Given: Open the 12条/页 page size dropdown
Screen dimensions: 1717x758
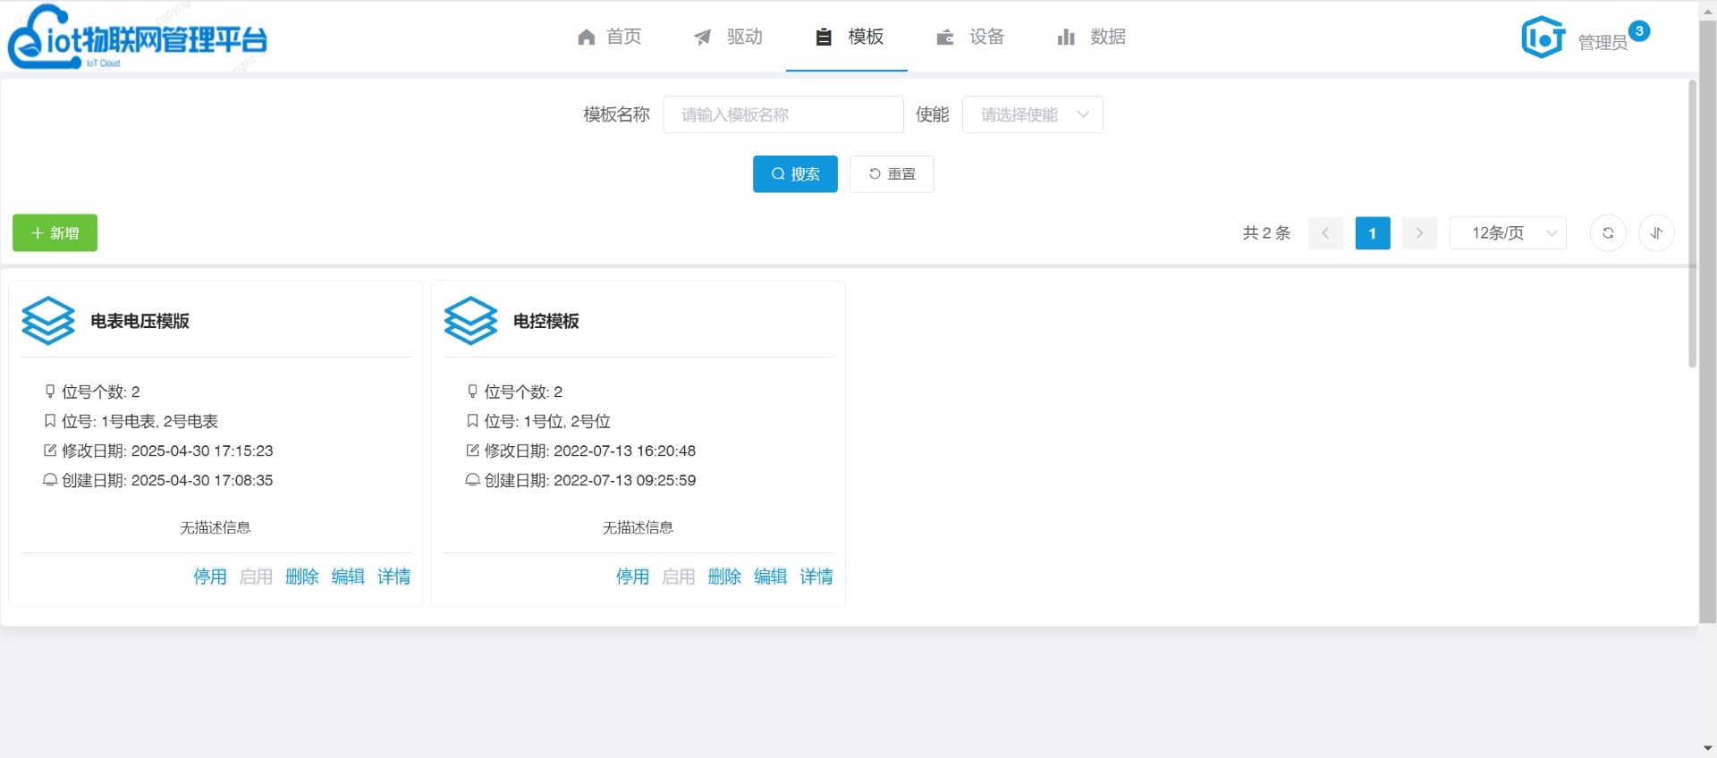Looking at the screenshot, I should click(x=1508, y=233).
